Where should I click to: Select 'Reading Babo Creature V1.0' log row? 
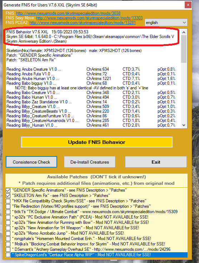[91, 93]
